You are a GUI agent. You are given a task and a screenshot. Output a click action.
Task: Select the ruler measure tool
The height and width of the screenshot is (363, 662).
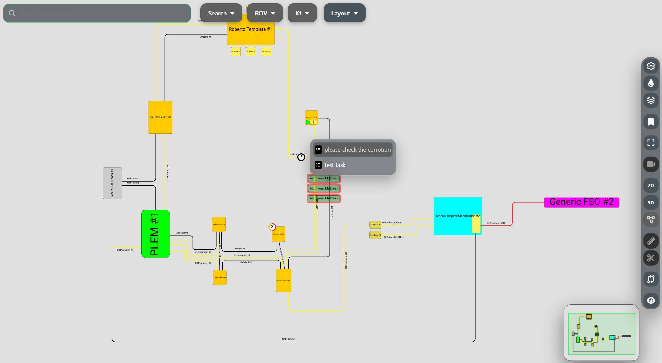(x=651, y=241)
